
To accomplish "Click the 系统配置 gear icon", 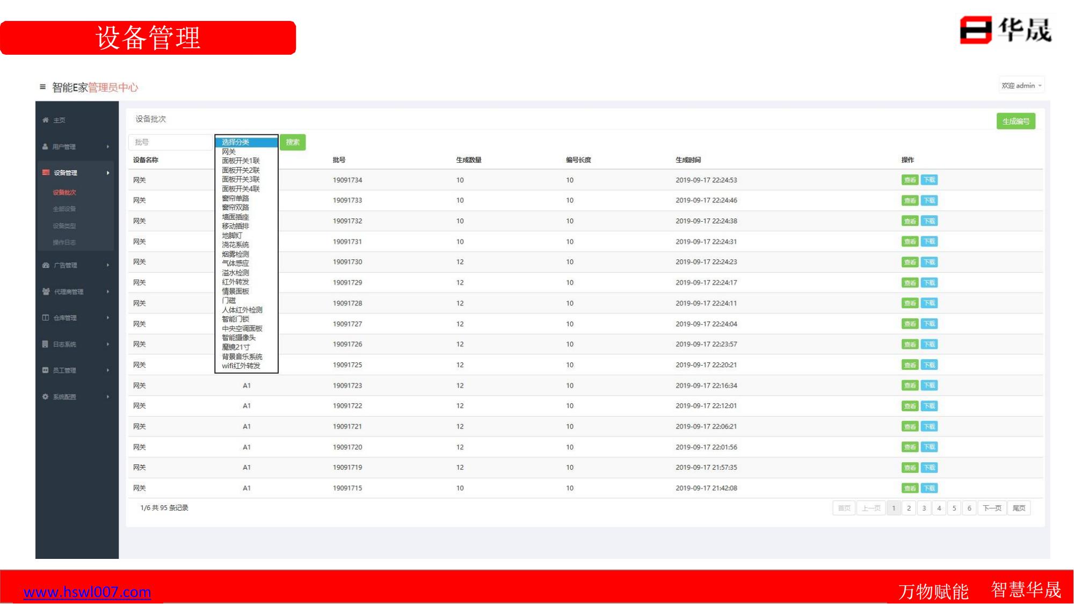I will coord(46,397).
